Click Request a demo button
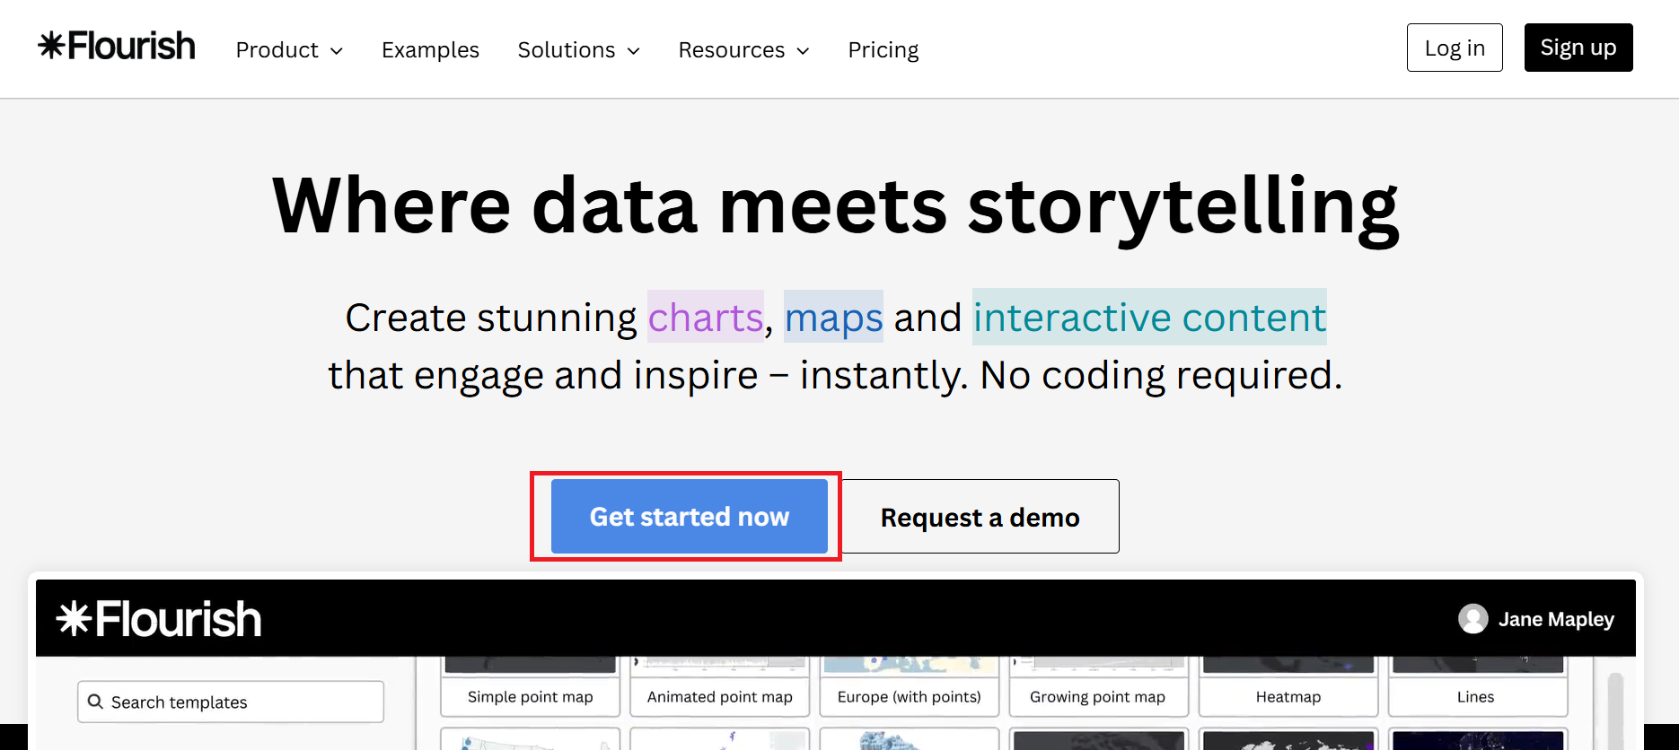The width and height of the screenshot is (1679, 750). [x=980, y=517]
